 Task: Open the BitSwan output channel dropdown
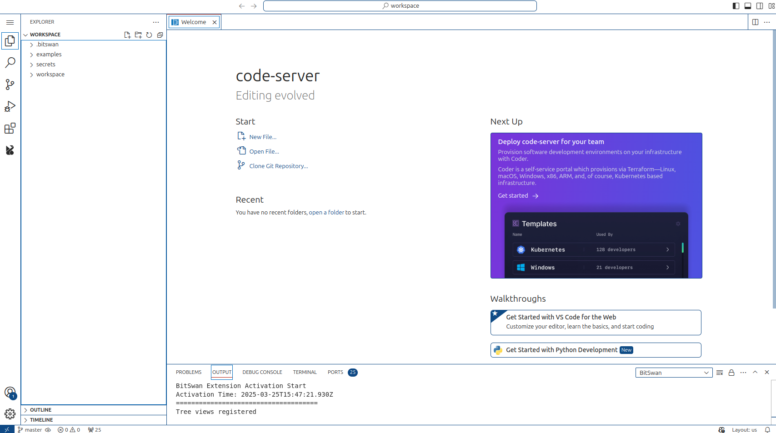[674, 373]
